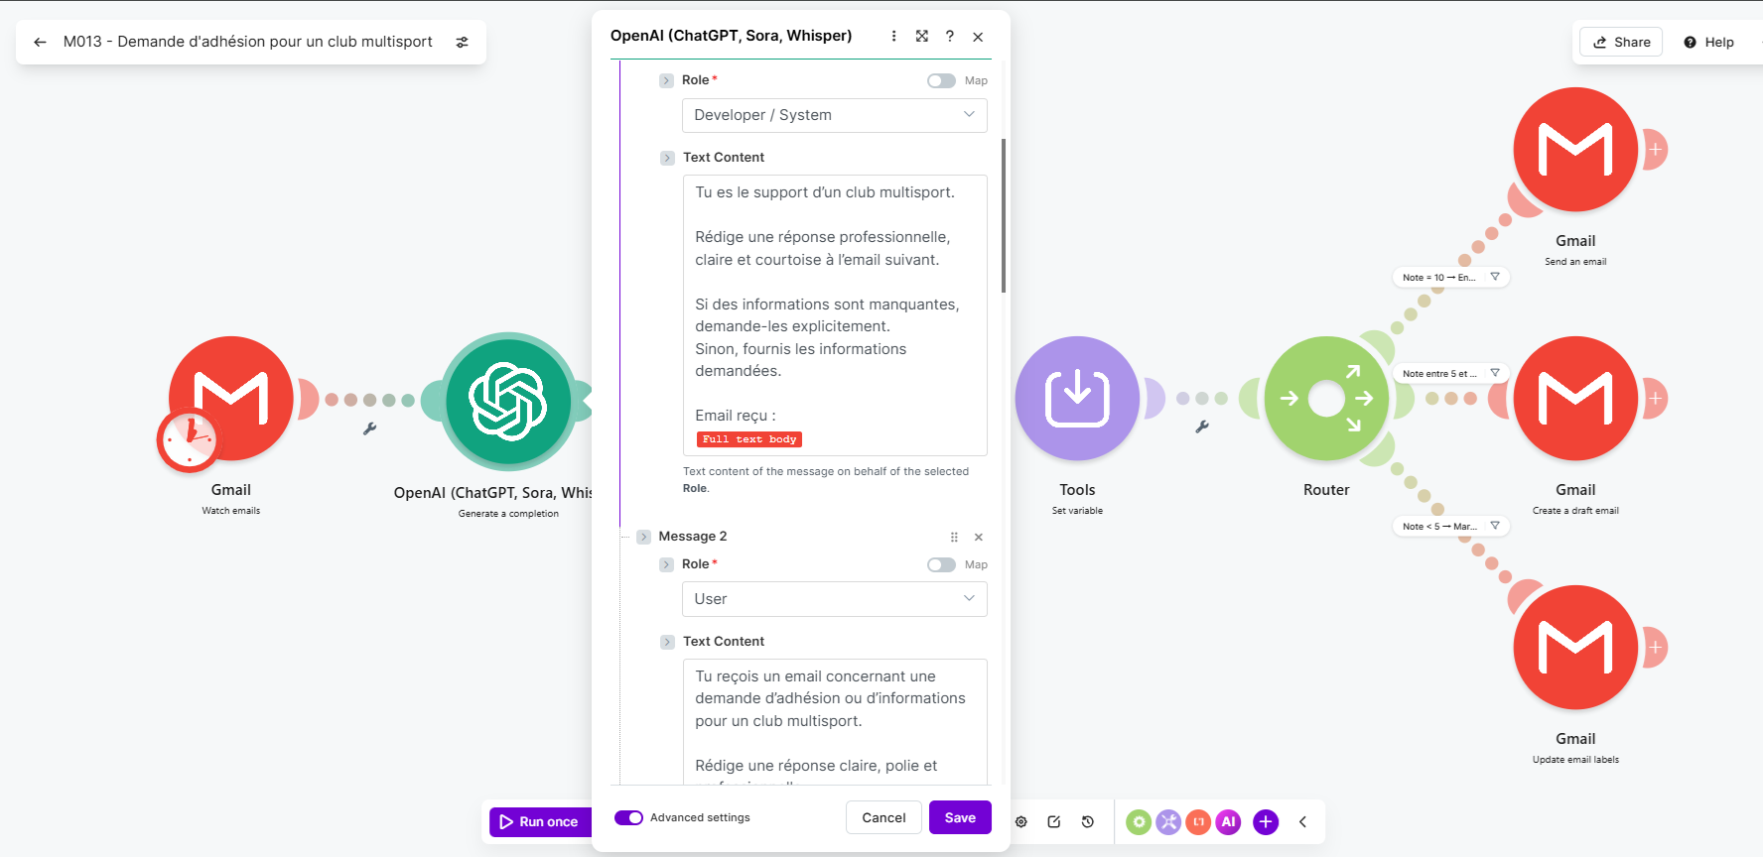1763x857 pixels.
Task: Open the three-dot menu of the OpenAI panel
Action: [893, 36]
